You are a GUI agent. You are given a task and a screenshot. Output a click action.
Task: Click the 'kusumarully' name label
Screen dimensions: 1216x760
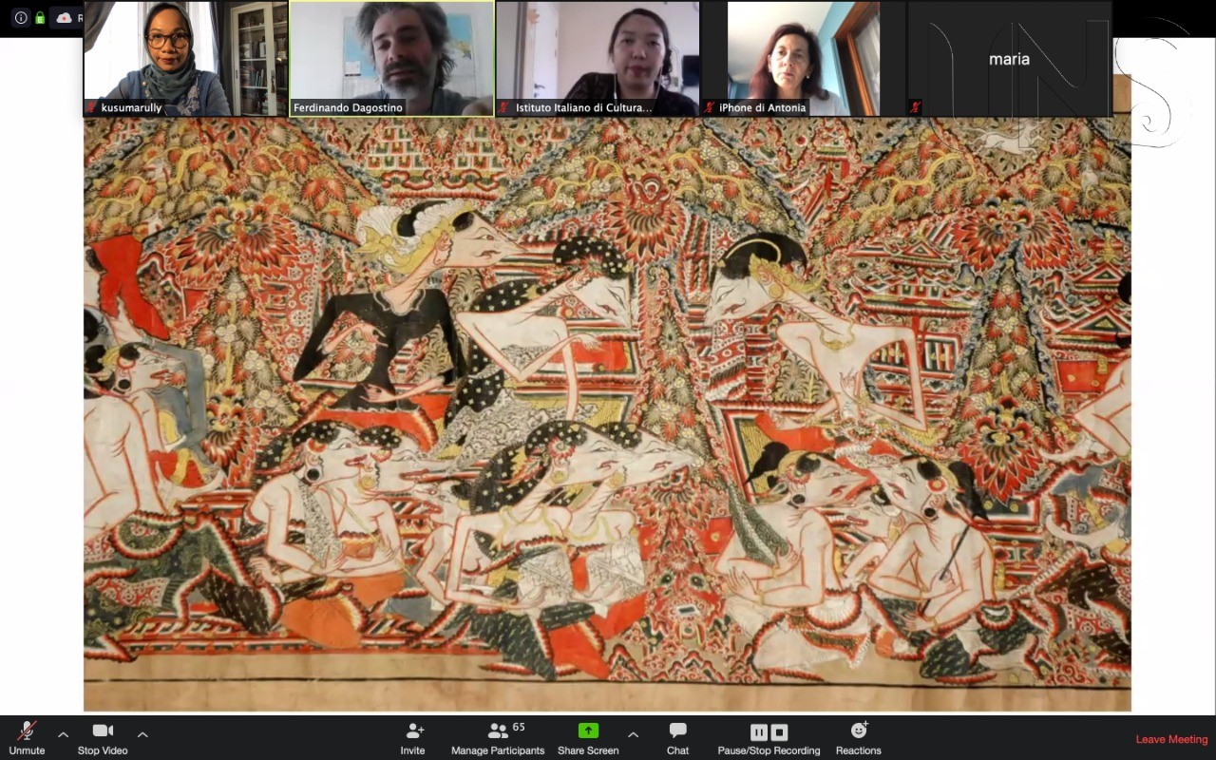tap(132, 108)
